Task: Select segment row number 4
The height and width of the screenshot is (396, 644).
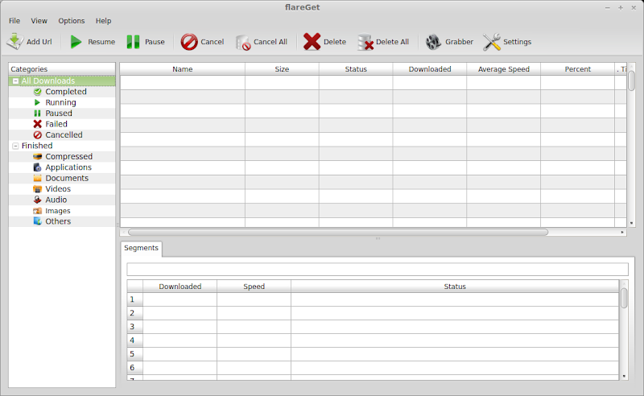Action: pos(134,340)
